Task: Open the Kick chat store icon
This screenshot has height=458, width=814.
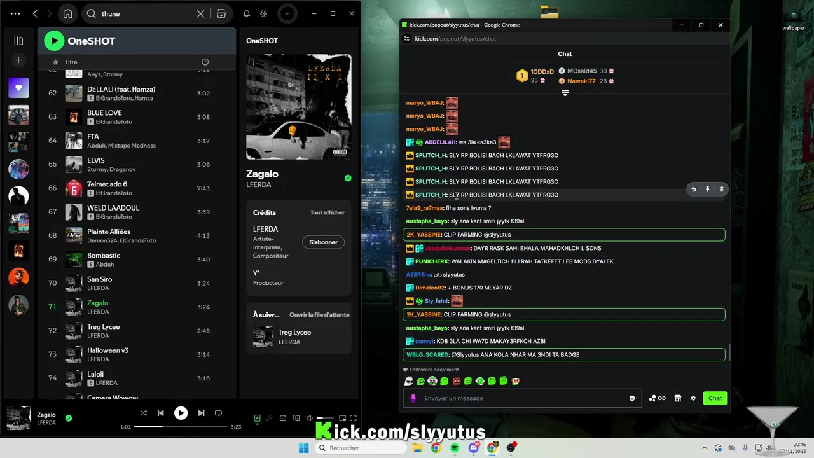Action: (678, 398)
